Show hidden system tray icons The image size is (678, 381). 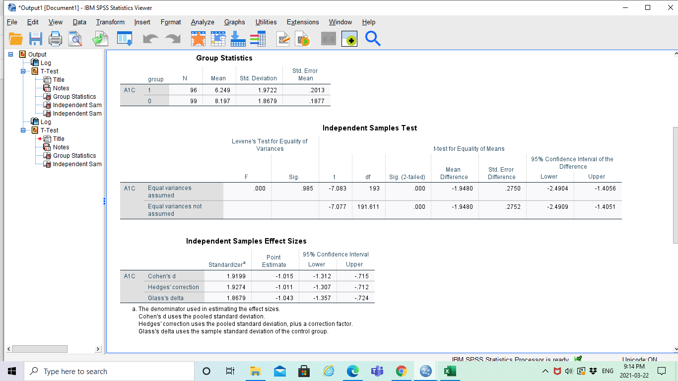click(545, 371)
